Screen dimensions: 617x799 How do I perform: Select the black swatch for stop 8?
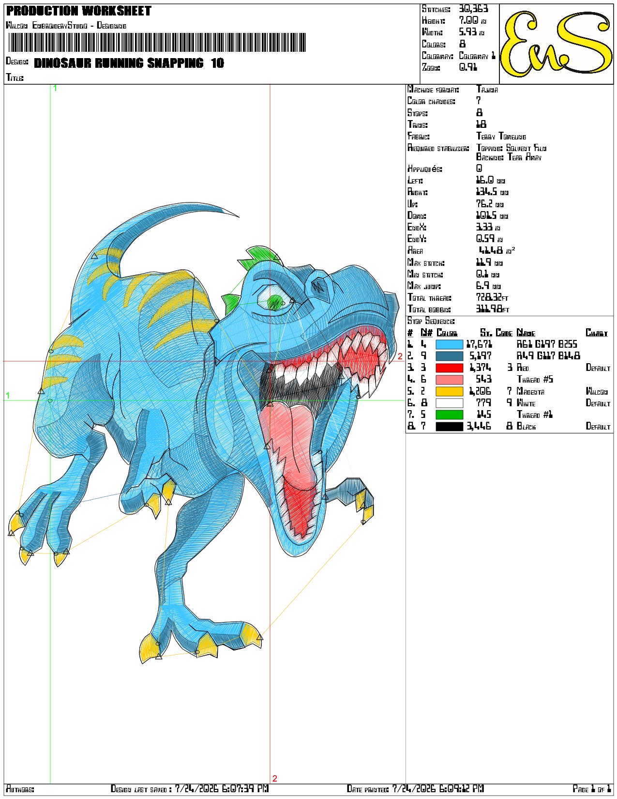[449, 426]
